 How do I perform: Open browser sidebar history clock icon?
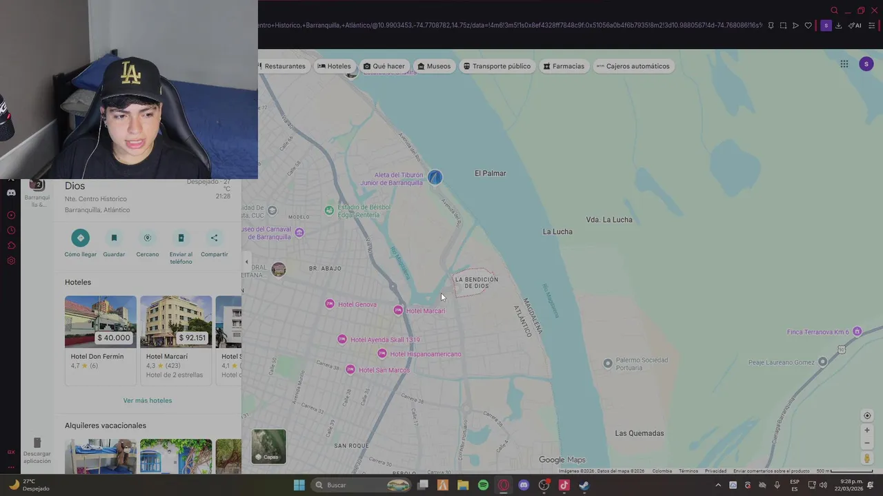click(11, 230)
